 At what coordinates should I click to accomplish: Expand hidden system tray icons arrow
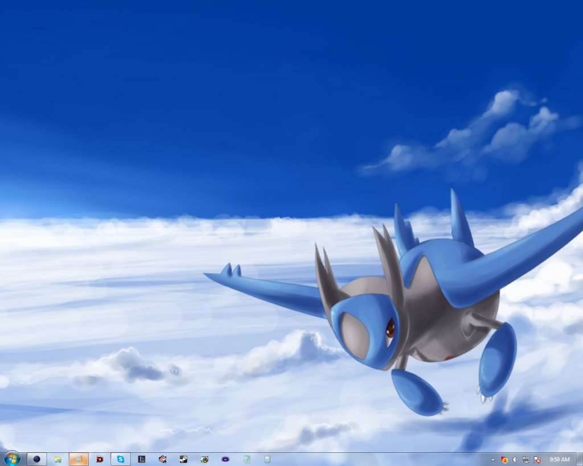click(493, 460)
